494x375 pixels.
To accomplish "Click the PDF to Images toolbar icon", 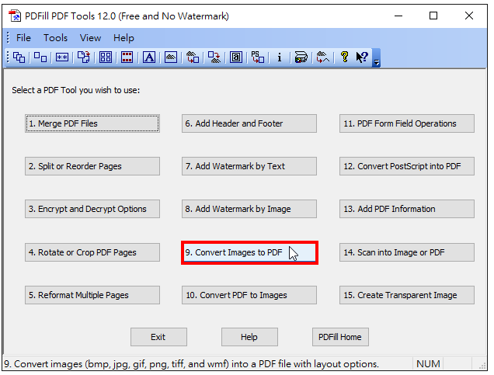I will [214, 57].
